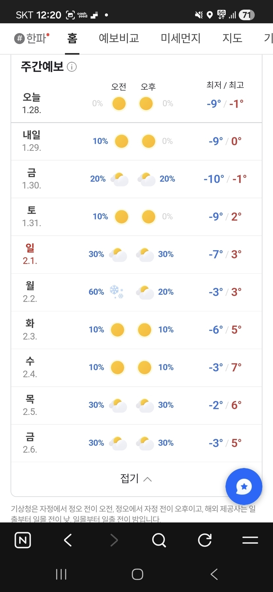The height and width of the screenshot is (592, 273).
Task: Tap the 오늘 1.28. forecast row
Action: [x=136, y=103]
